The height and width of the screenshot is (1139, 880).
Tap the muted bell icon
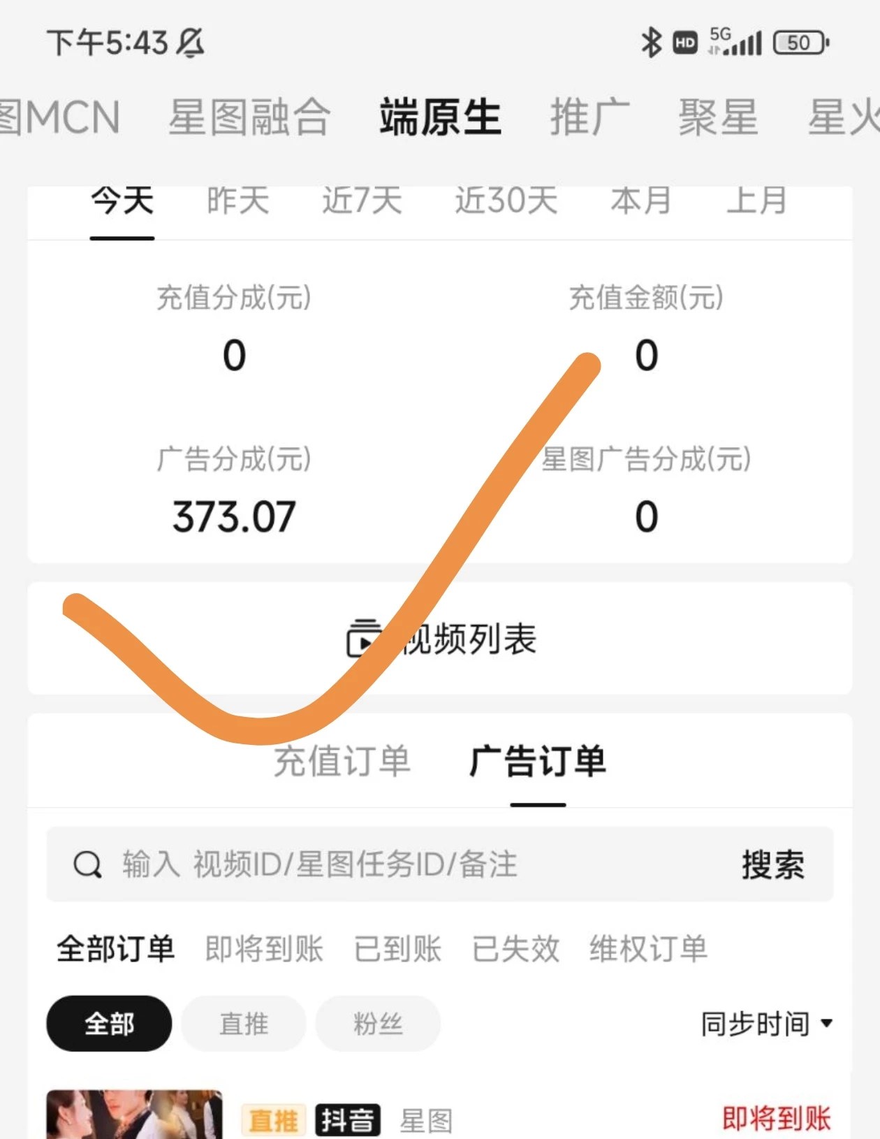[x=189, y=43]
